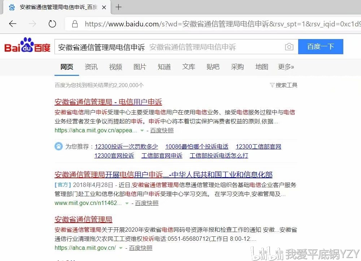Open suggestion 12300工信部官网
The width and height of the screenshot is (361, 261).
(258, 147)
